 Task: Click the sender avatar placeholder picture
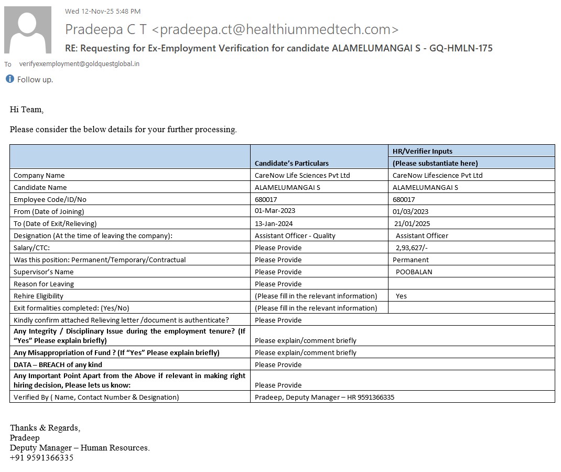(28, 30)
